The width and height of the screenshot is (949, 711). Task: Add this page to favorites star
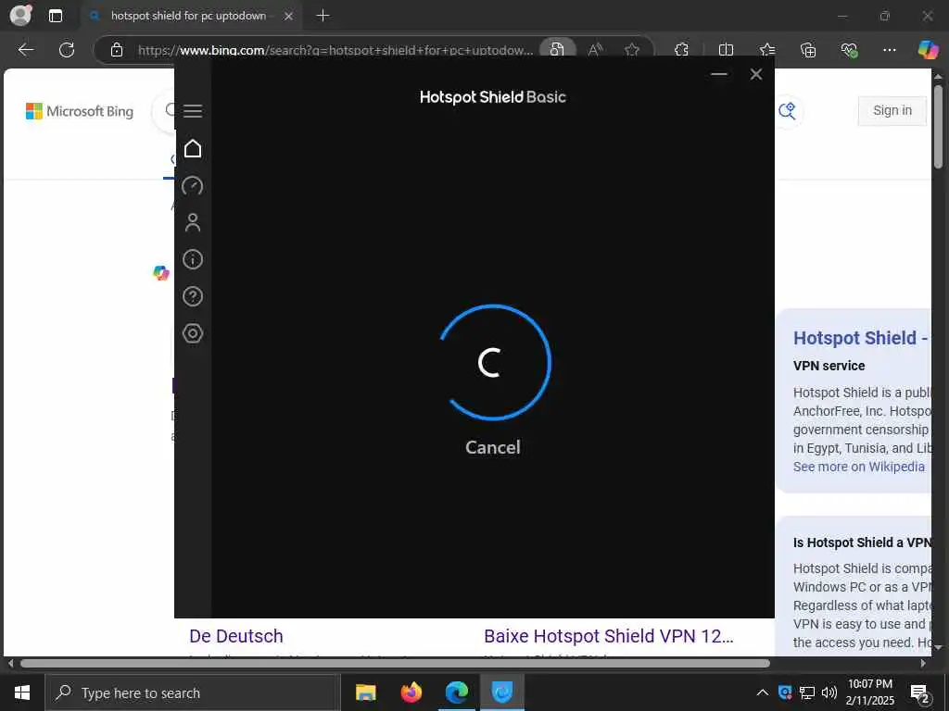pyautogui.click(x=632, y=50)
